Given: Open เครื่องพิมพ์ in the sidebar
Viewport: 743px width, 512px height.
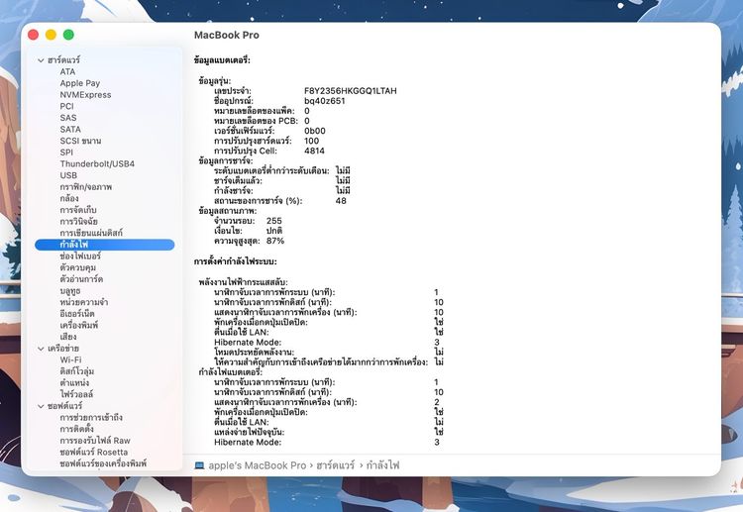Looking at the screenshot, I should [x=79, y=326].
